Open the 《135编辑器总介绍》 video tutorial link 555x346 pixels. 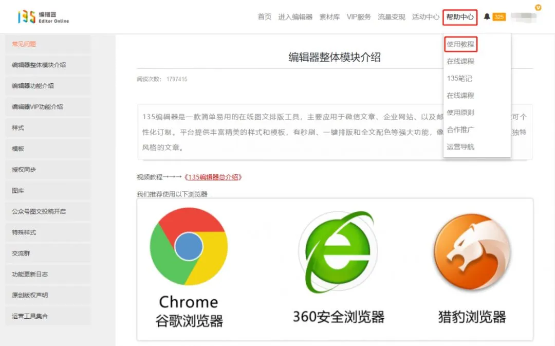point(213,177)
